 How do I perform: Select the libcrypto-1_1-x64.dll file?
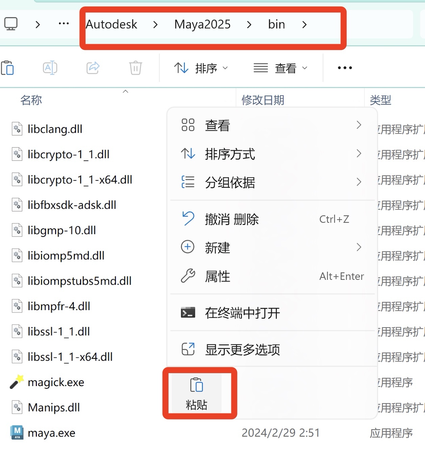[x=80, y=180]
